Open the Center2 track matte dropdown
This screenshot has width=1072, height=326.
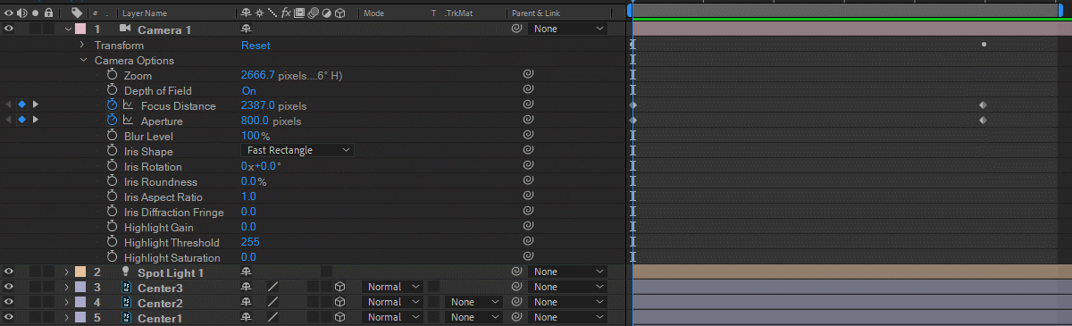[474, 302]
